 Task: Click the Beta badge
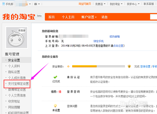click(39, 16)
